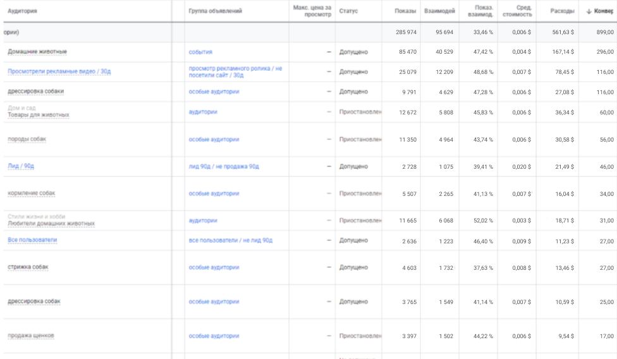Click Допущено status in Домашние животные row

354,52
